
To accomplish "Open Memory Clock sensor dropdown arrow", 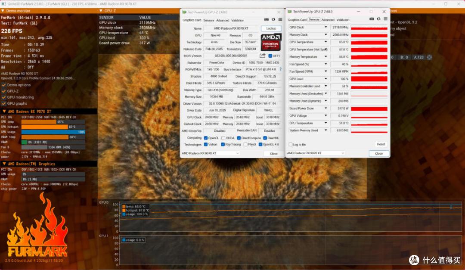I will (325, 35).
